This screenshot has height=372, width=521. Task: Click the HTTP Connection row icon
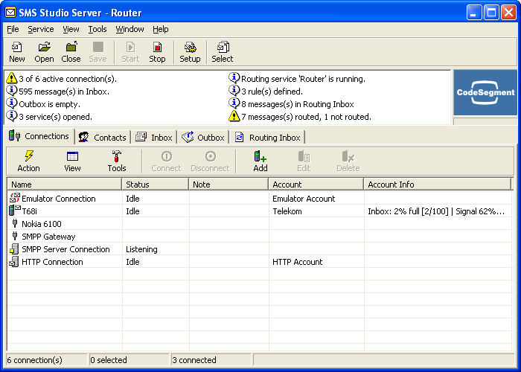pyautogui.click(x=14, y=261)
